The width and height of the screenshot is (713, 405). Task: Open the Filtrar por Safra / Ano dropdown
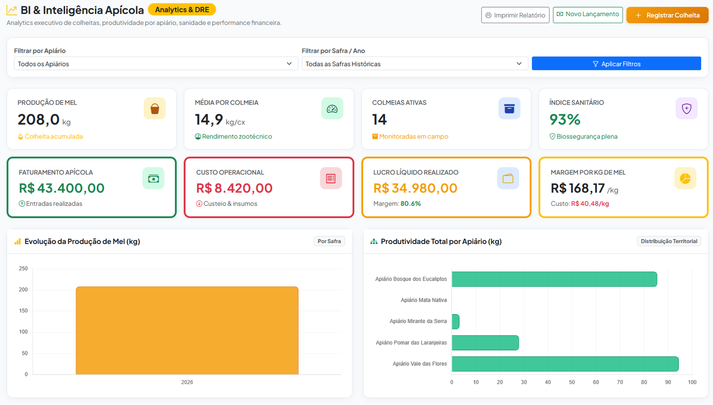click(x=415, y=64)
